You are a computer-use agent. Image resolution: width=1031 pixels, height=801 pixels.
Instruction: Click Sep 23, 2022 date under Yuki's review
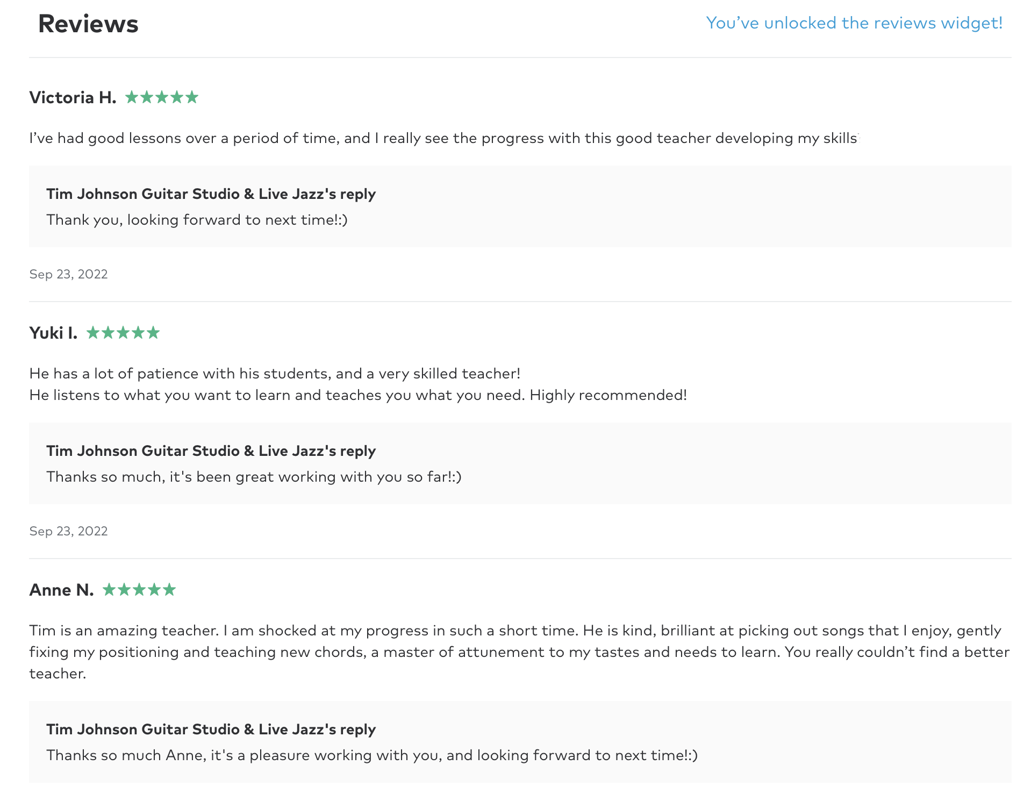click(x=68, y=531)
